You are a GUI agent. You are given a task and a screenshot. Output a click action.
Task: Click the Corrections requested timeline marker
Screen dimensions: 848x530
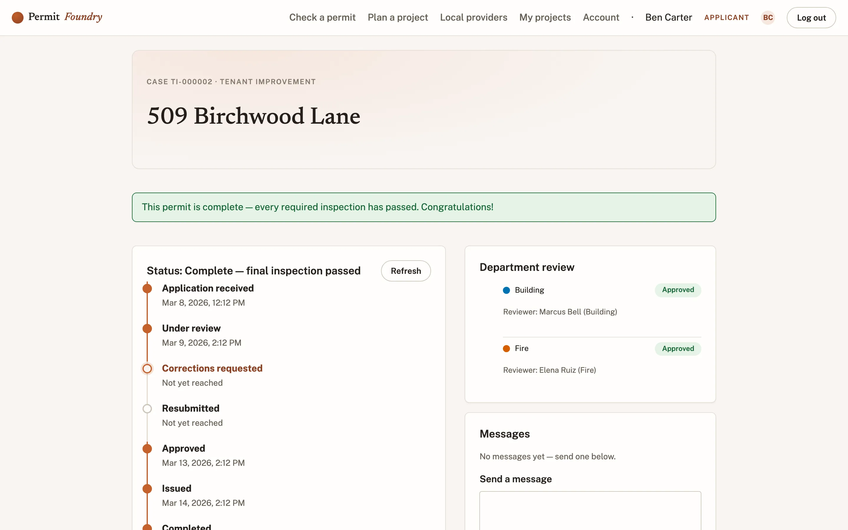(x=147, y=369)
